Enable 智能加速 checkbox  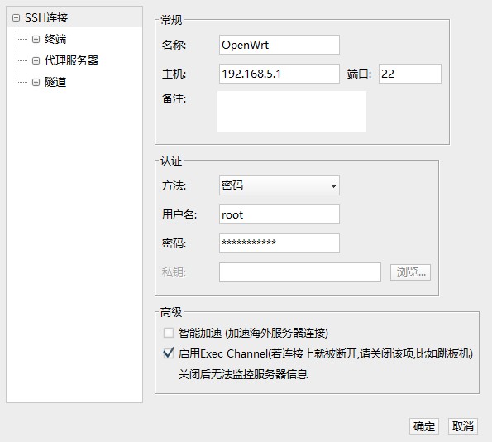click(x=169, y=333)
